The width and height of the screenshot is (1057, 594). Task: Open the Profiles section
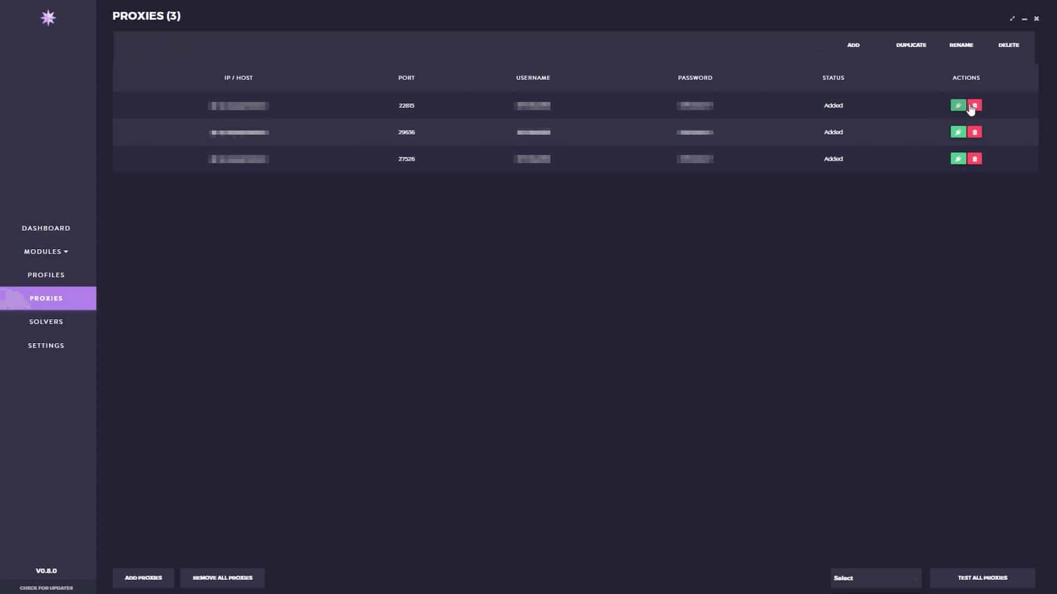point(46,275)
